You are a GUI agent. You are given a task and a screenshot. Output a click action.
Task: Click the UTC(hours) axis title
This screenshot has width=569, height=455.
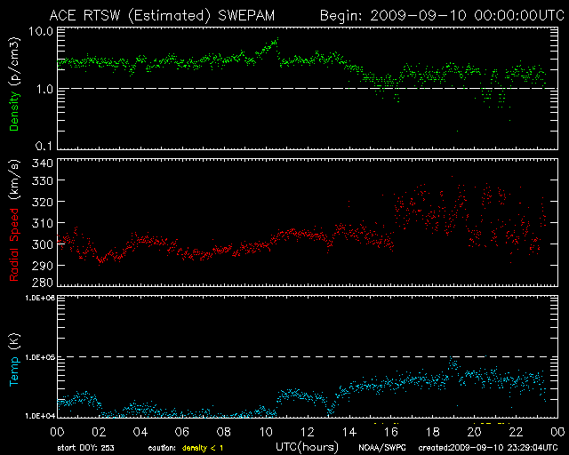tap(307, 447)
